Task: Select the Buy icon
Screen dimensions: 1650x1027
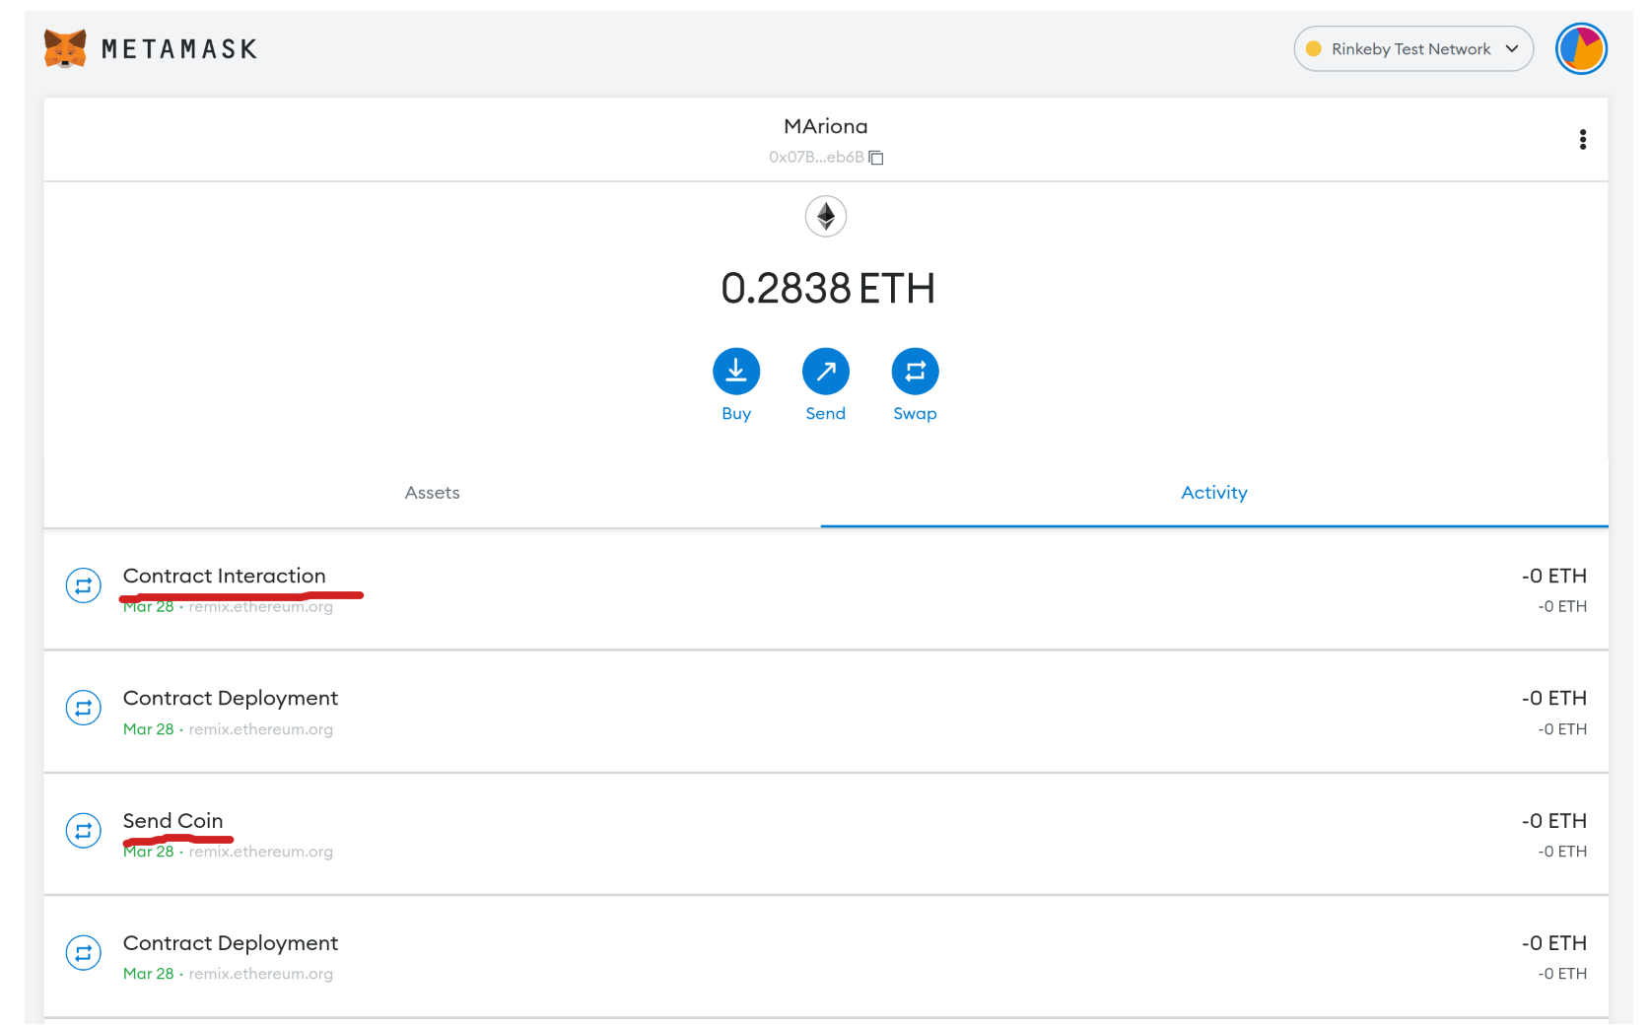Action: click(x=736, y=372)
